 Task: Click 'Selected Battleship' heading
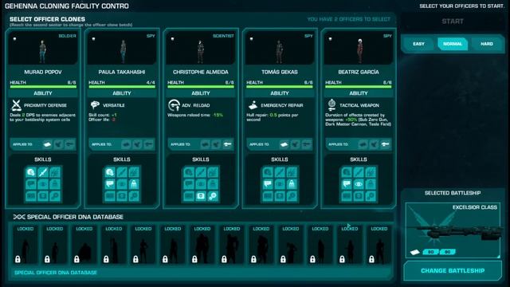453,193
